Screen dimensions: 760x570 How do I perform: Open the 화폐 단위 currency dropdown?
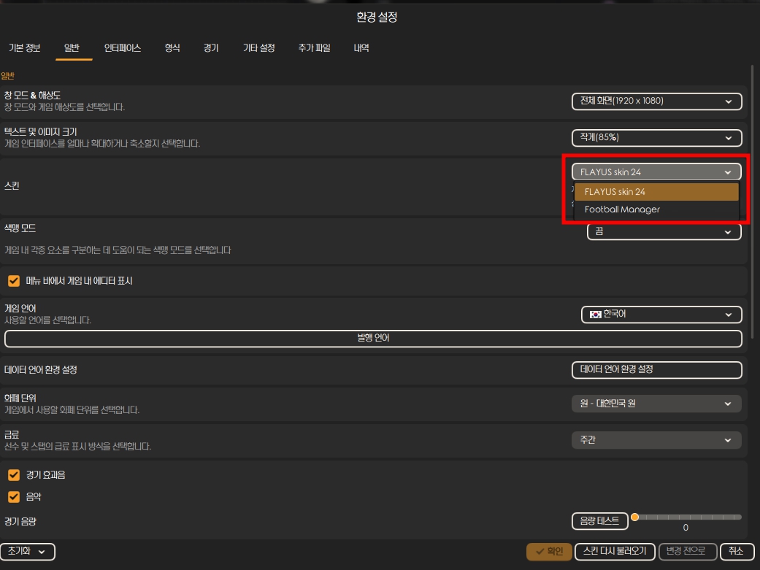coord(656,404)
